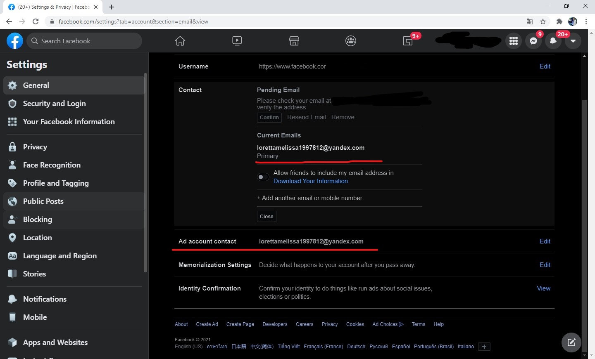Go forward in browser history
This screenshot has height=359, width=595.
point(22,21)
